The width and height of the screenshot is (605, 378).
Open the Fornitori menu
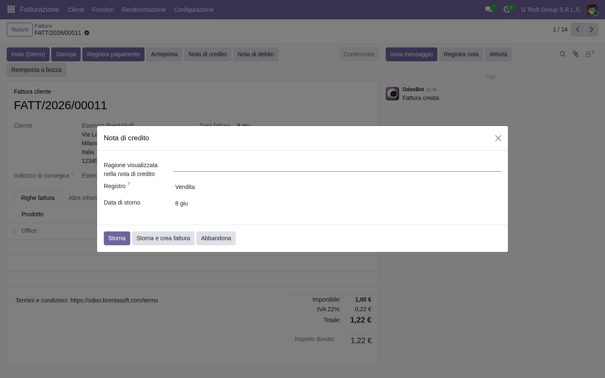click(x=103, y=9)
